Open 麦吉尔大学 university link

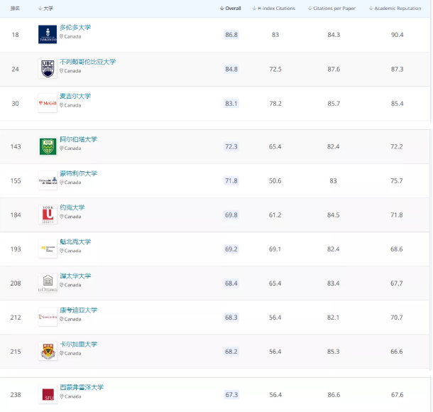[x=75, y=96]
